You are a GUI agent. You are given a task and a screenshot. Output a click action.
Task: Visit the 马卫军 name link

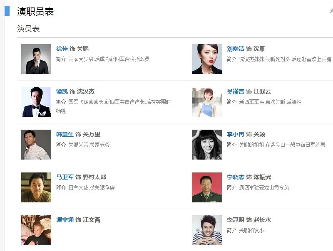coord(65,177)
